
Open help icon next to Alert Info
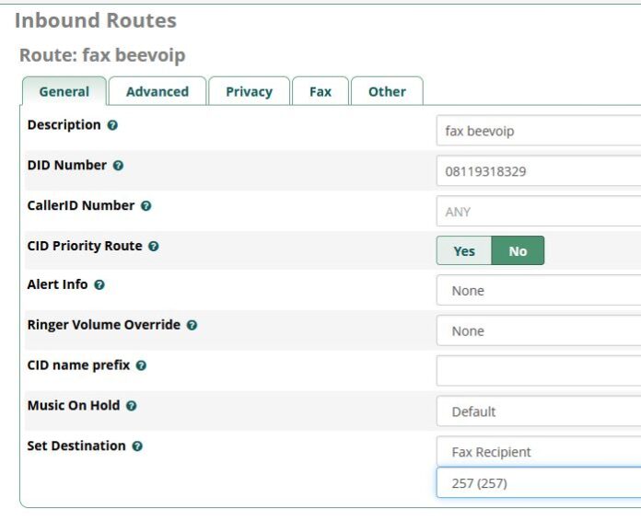(x=99, y=284)
